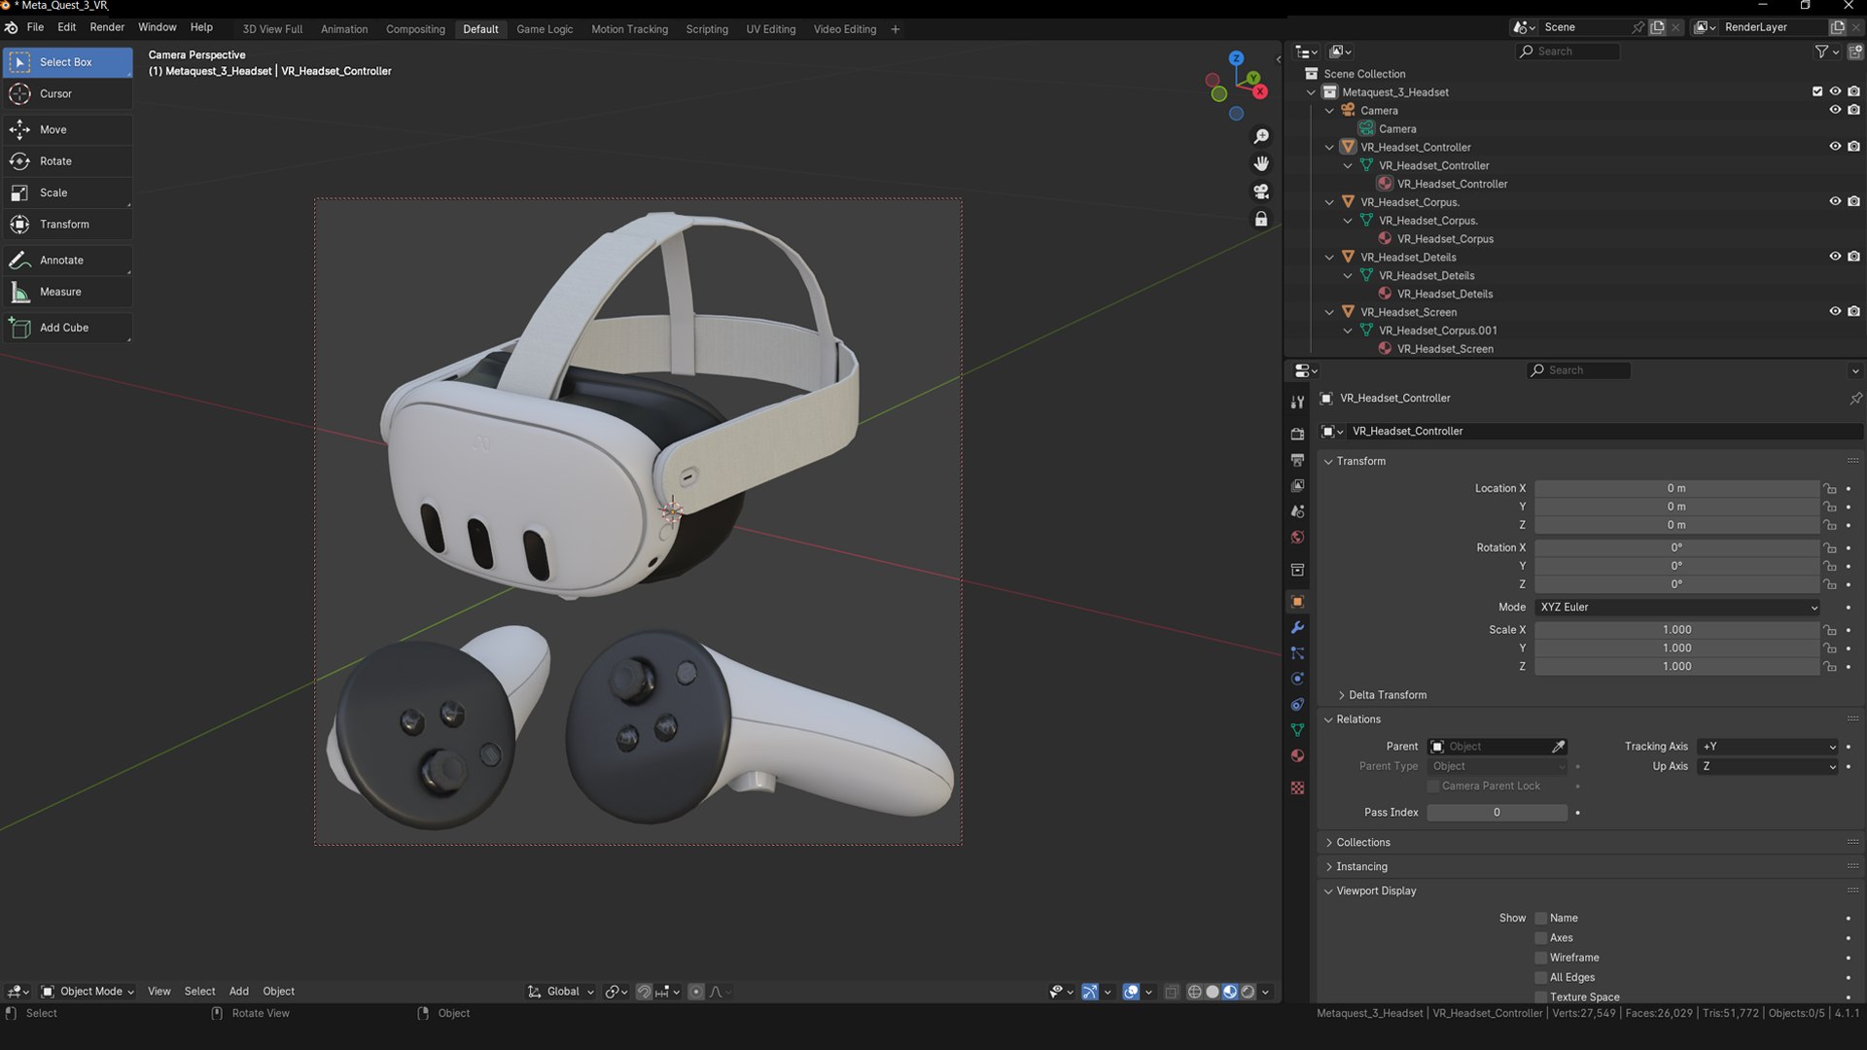Choose the Rotate tool

point(67,161)
